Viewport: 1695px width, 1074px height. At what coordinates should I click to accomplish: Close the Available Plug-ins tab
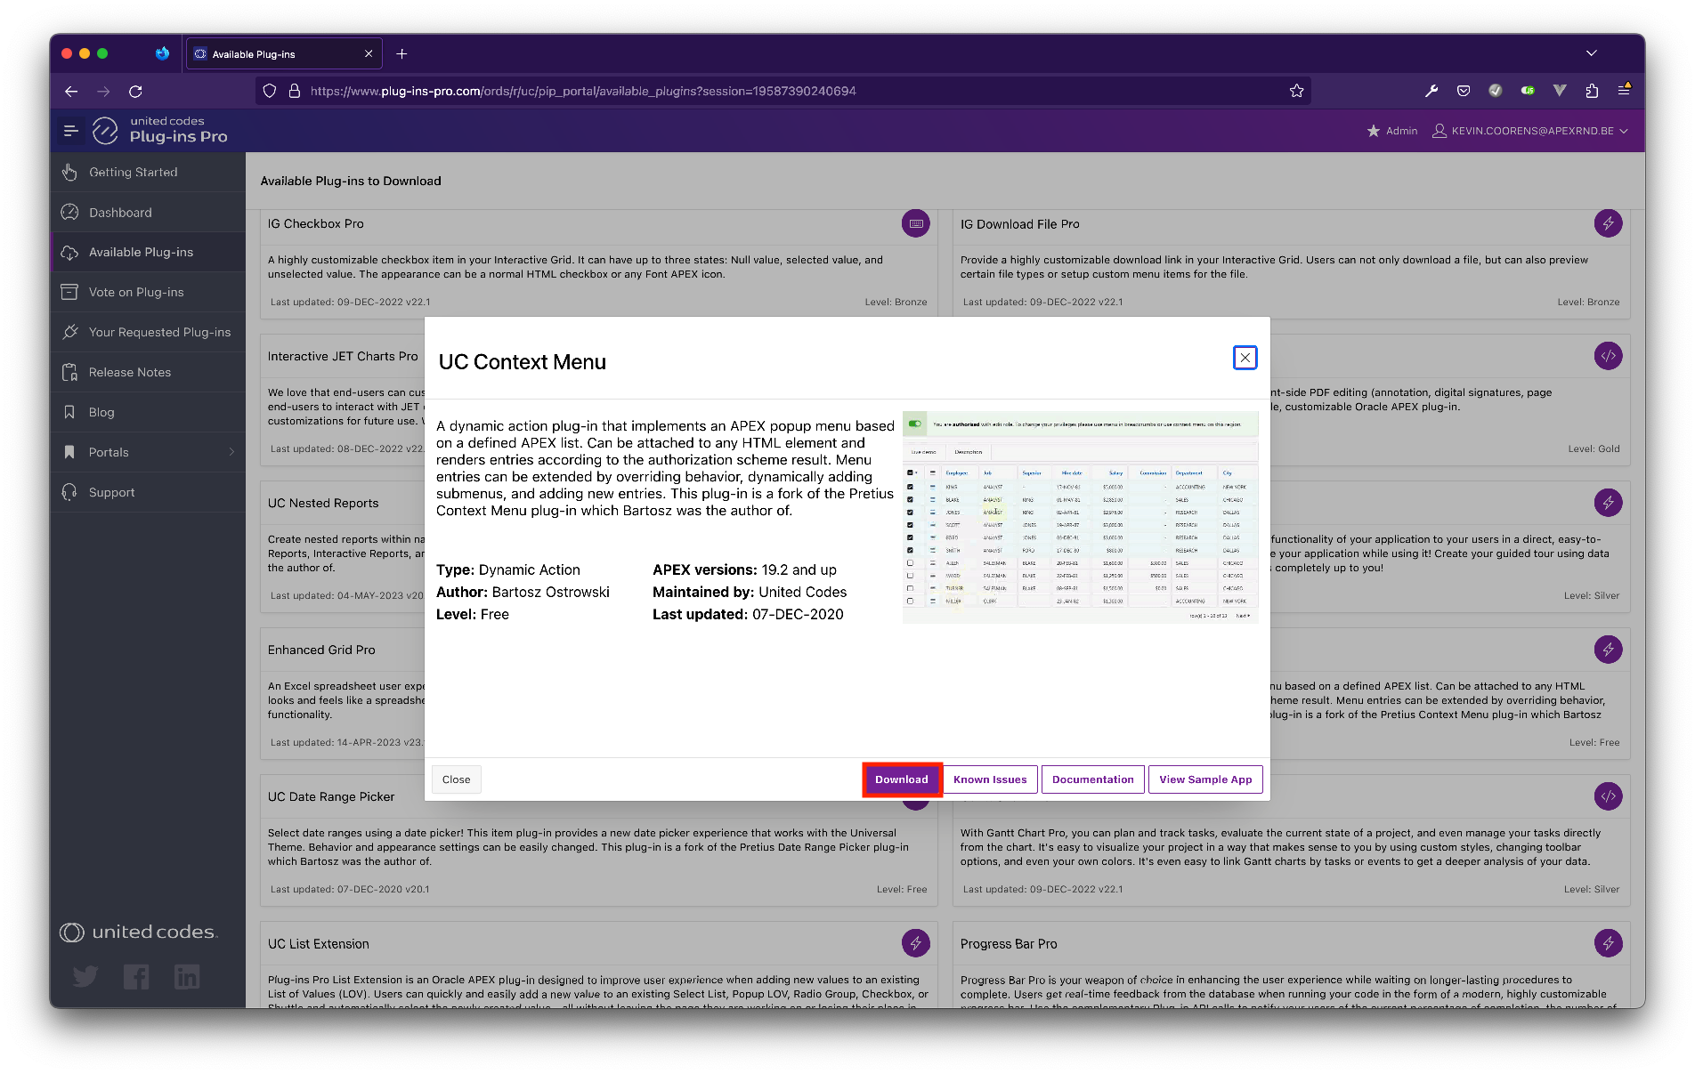[x=369, y=54]
